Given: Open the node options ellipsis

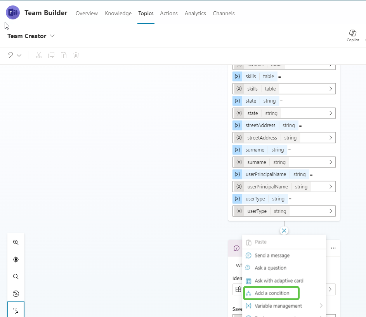Looking at the screenshot, I should pos(333,248).
